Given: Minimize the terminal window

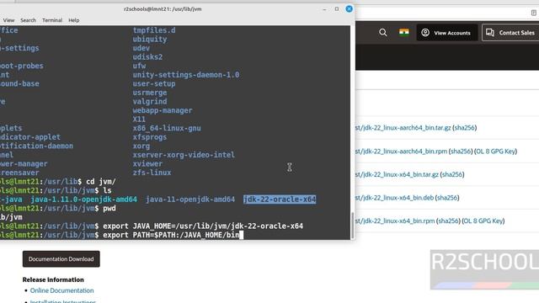Looking at the screenshot, I should tap(324, 9).
